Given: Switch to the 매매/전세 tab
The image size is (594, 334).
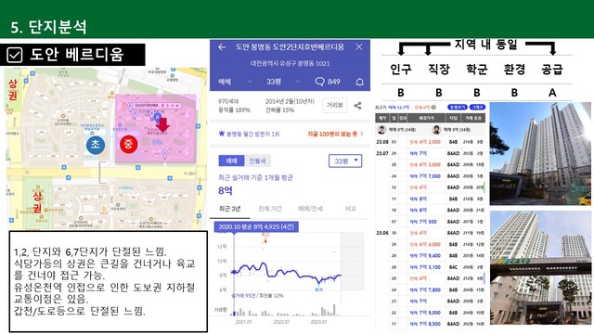Looking at the screenshot, I should point(310,209).
